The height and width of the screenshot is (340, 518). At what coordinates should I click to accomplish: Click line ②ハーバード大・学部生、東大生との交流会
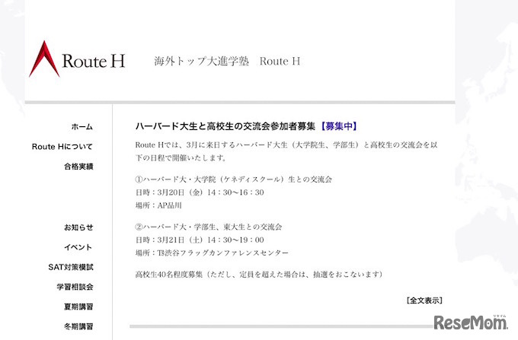(x=209, y=227)
